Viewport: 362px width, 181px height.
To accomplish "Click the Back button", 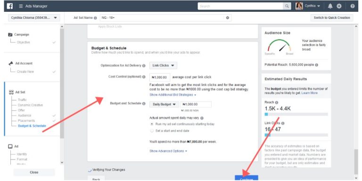I will pyautogui.click(x=96, y=178).
